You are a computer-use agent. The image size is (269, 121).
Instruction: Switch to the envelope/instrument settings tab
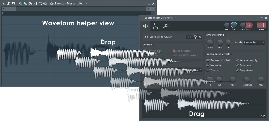pyautogui.click(x=155, y=26)
